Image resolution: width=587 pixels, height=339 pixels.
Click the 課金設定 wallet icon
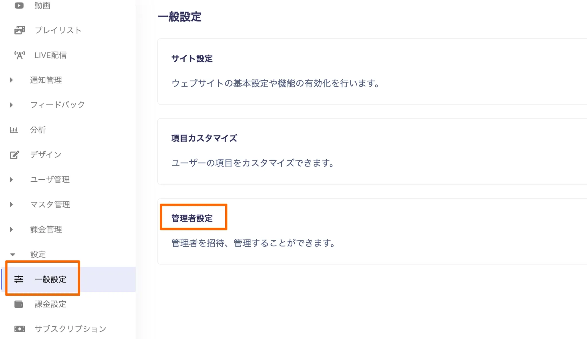pyautogui.click(x=19, y=304)
